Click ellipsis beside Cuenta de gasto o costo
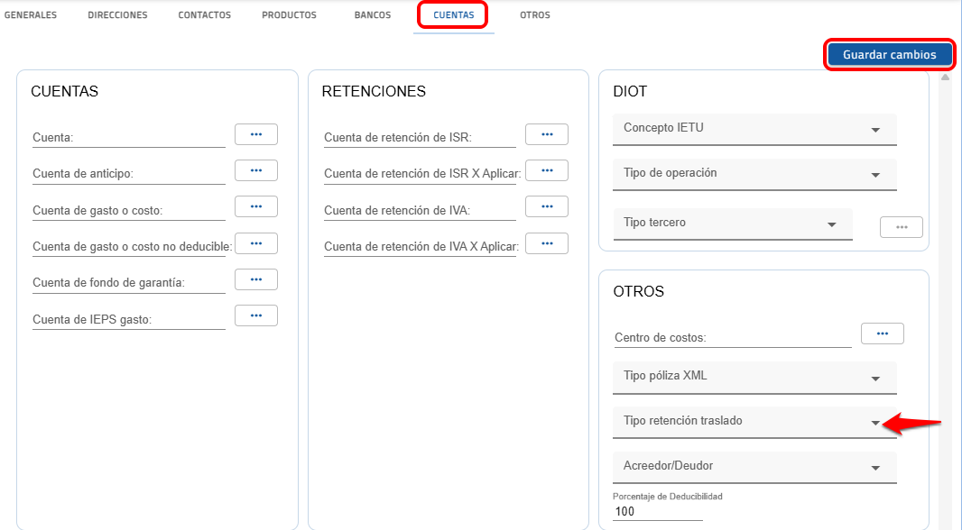Viewport: 962px width, 530px height. pos(255,206)
